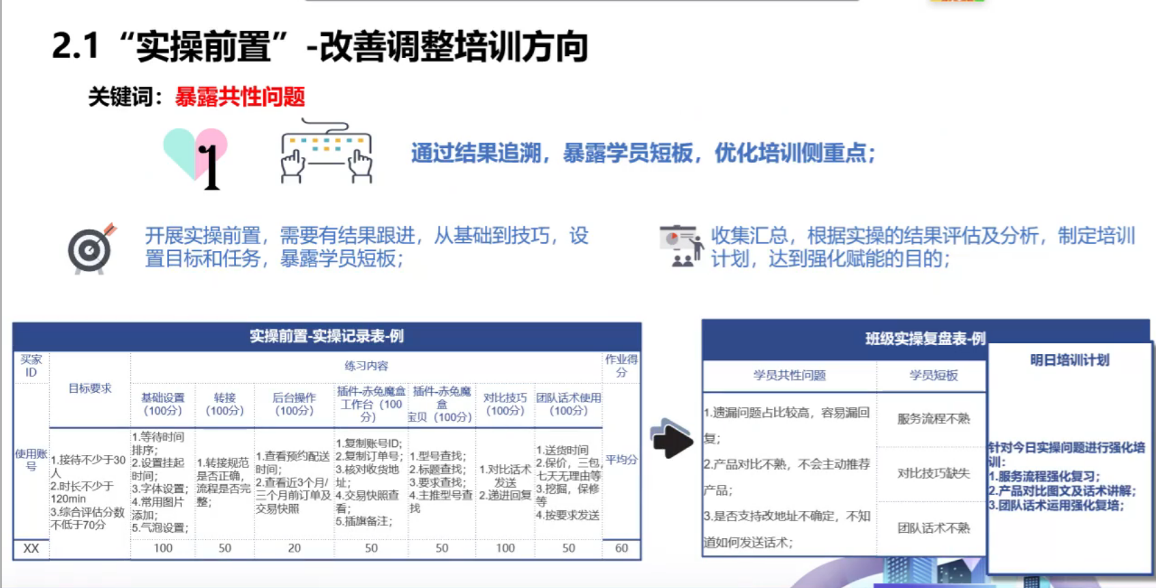Select the average score 60 cell
The image size is (1156, 588).
coord(621,548)
